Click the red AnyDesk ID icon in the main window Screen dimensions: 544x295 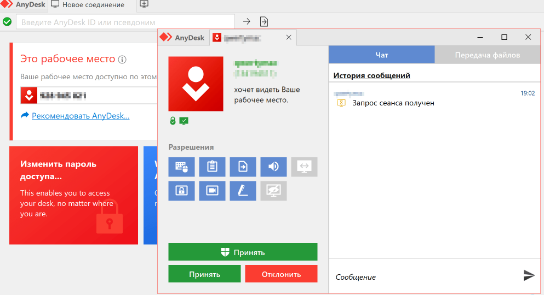pyautogui.click(x=29, y=96)
